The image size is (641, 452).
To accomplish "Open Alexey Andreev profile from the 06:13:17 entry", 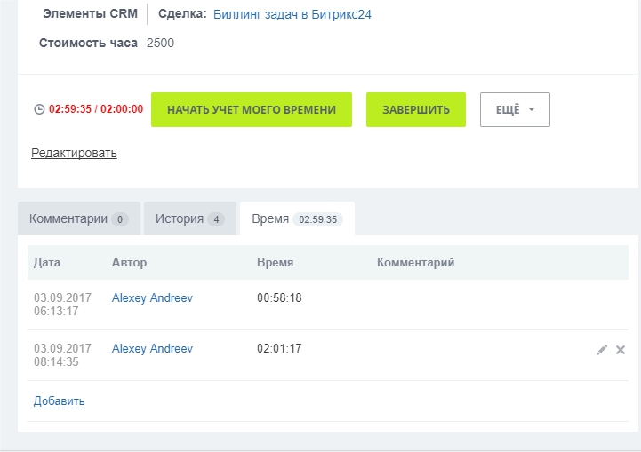I will click(152, 298).
